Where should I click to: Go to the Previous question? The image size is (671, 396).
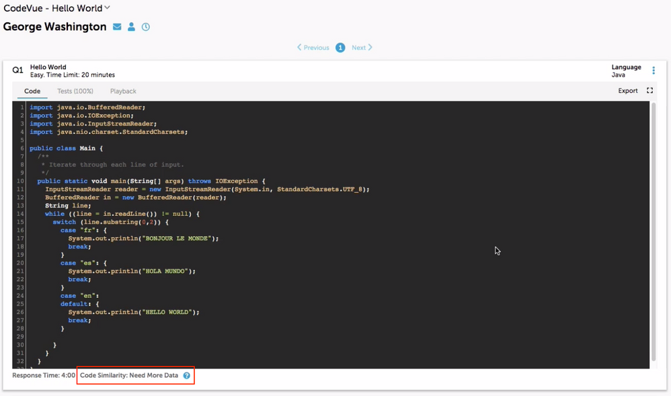(x=313, y=48)
